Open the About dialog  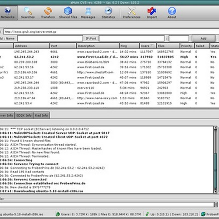click(172, 13)
